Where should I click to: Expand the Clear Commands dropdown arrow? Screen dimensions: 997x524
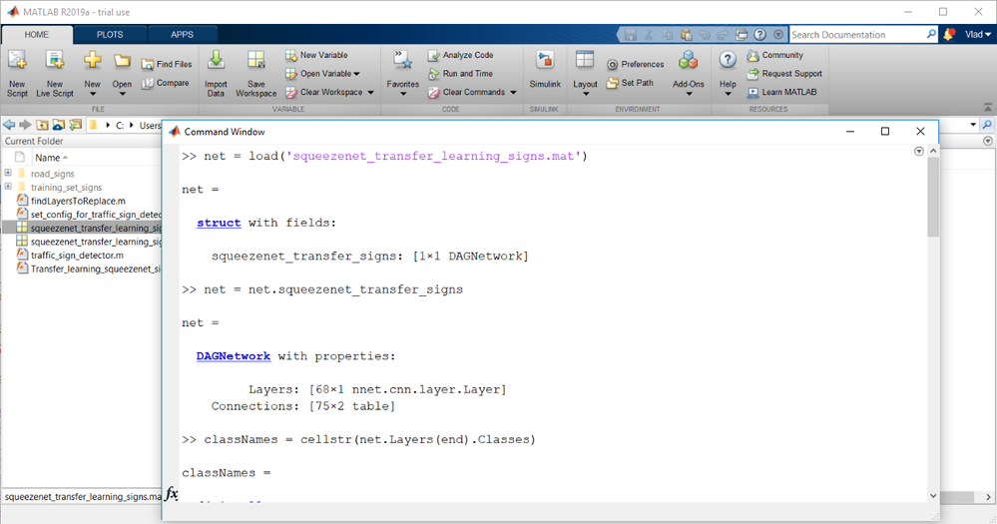click(514, 92)
